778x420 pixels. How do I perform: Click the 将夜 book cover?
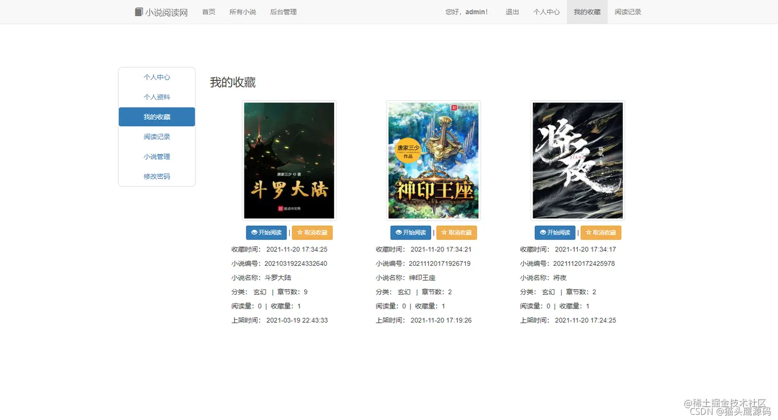click(x=578, y=160)
